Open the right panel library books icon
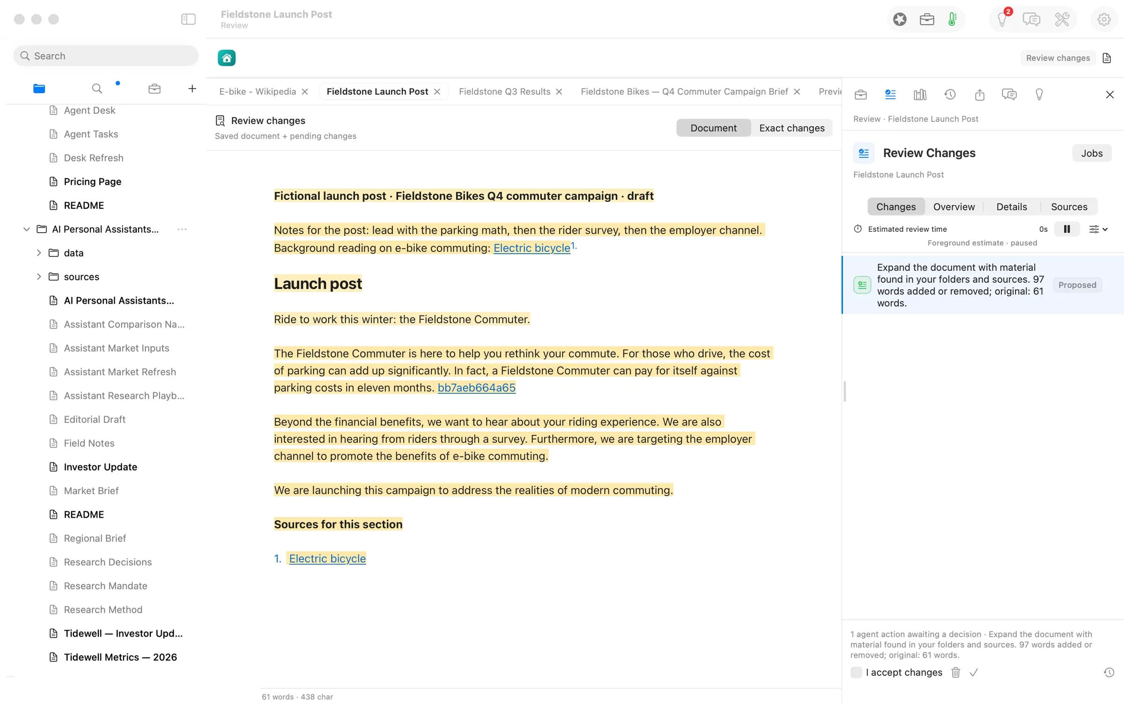1124x705 pixels. 920,95
